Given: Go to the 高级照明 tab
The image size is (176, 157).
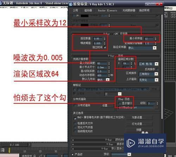Looking at the screenshot, I should click(144, 11).
